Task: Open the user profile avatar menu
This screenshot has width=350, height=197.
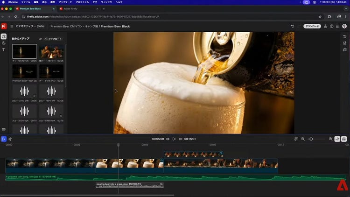Action: [x=344, y=26]
